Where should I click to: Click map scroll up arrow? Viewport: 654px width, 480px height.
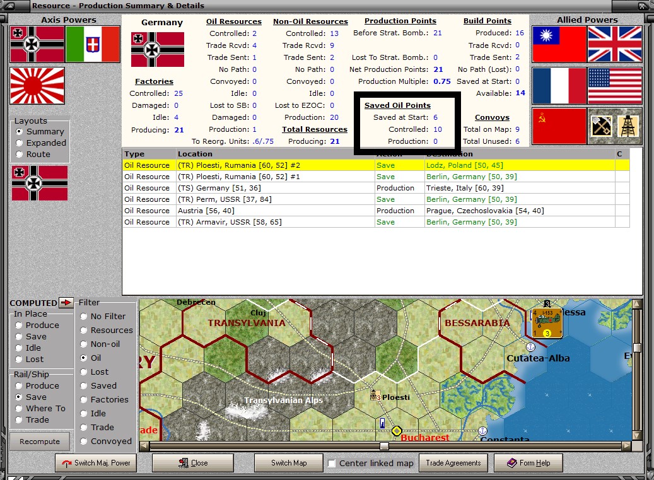637,303
